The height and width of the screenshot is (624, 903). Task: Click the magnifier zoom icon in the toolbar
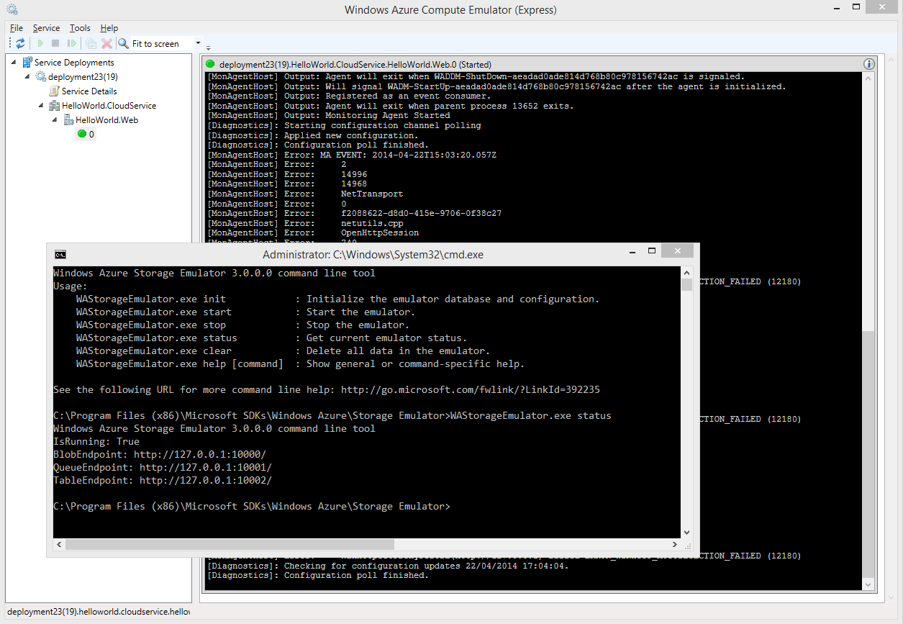point(124,44)
